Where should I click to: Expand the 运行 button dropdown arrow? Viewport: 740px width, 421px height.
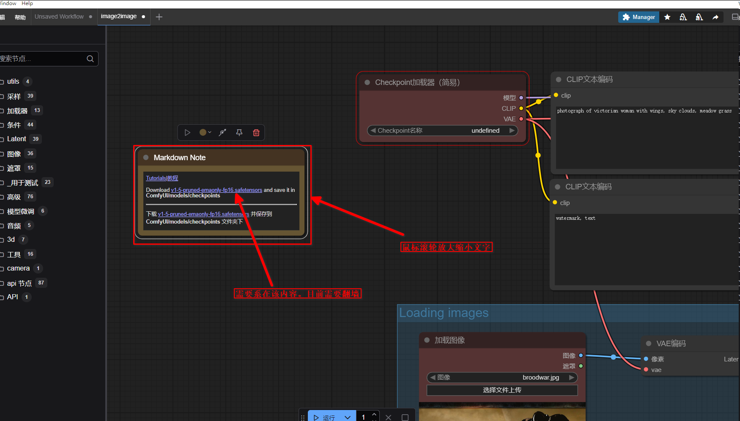tap(347, 417)
